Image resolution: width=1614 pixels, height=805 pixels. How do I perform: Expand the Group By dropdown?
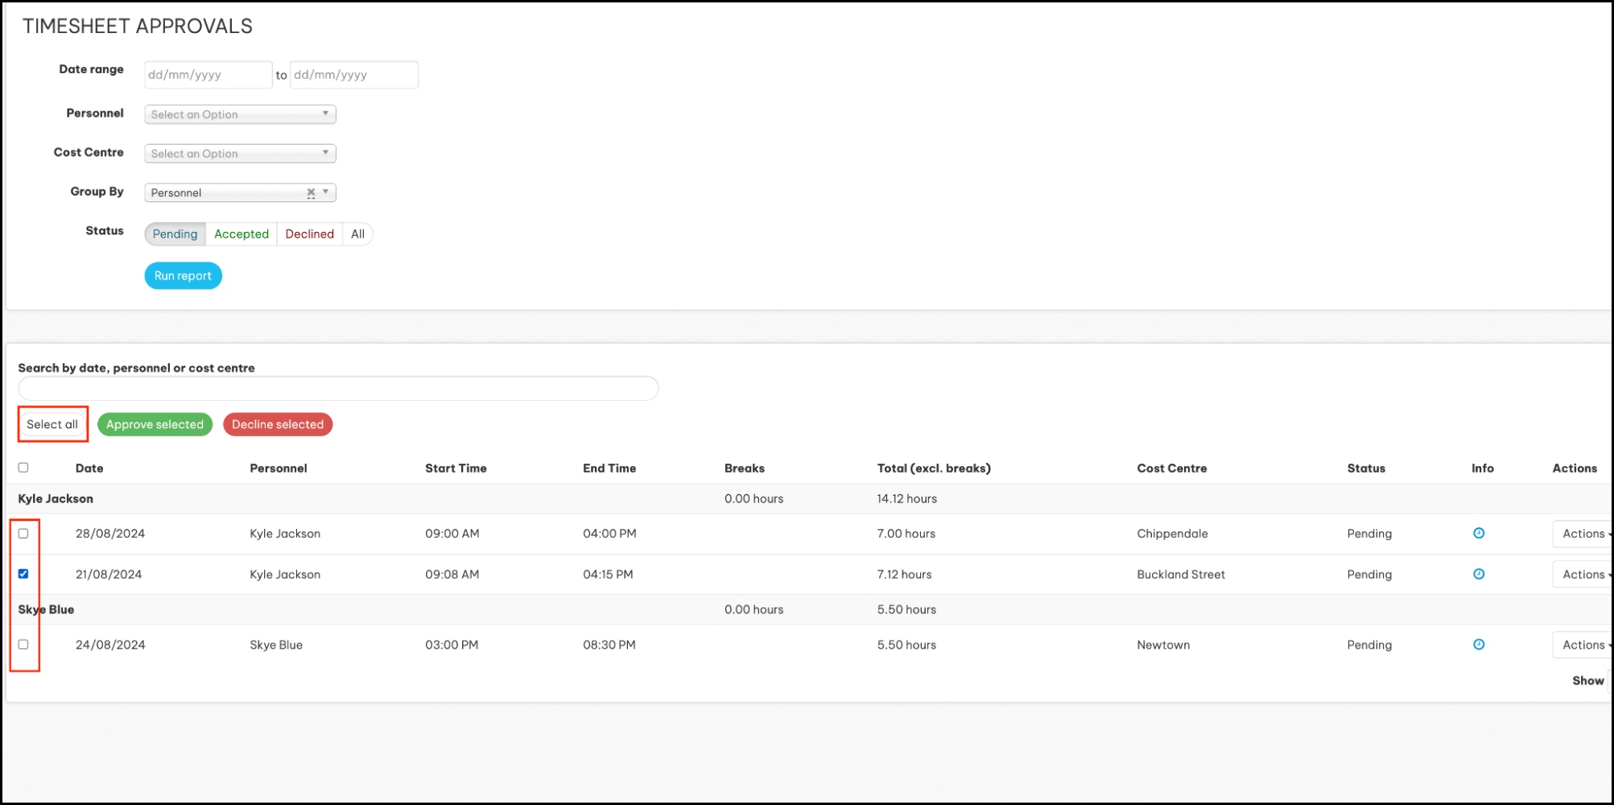click(325, 192)
